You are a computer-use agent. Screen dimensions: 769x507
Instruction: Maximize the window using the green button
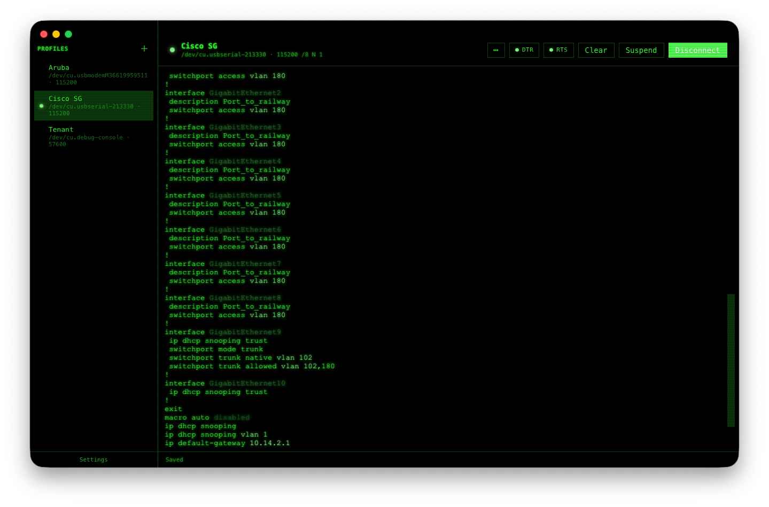coord(68,34)
